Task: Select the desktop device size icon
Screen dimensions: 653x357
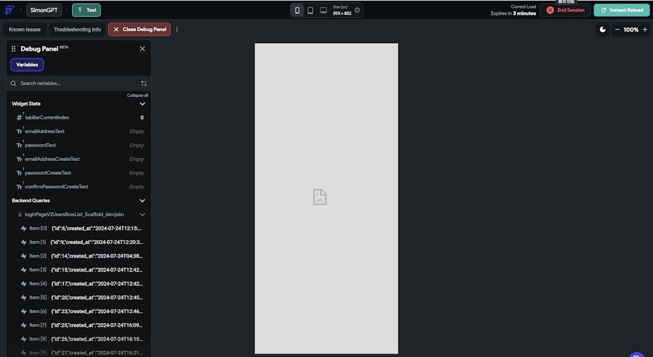Action: 323,10
